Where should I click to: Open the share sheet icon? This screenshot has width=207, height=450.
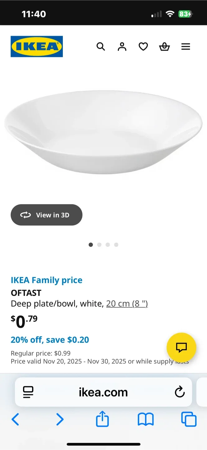click(x=102, y=419)
